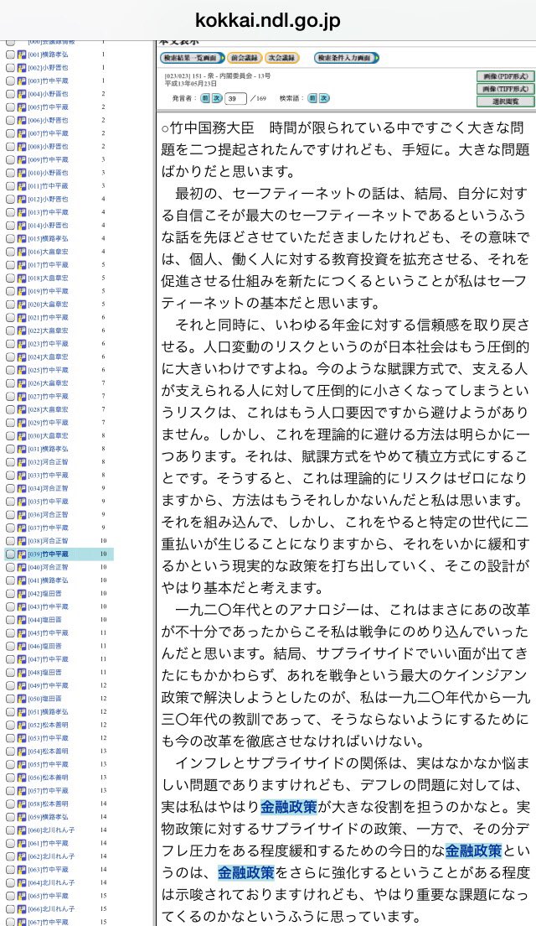This screenshot has height=926, width=536.
Task: Click the document icon beside [021]竹中平蔵
Action: coord(22,317)
